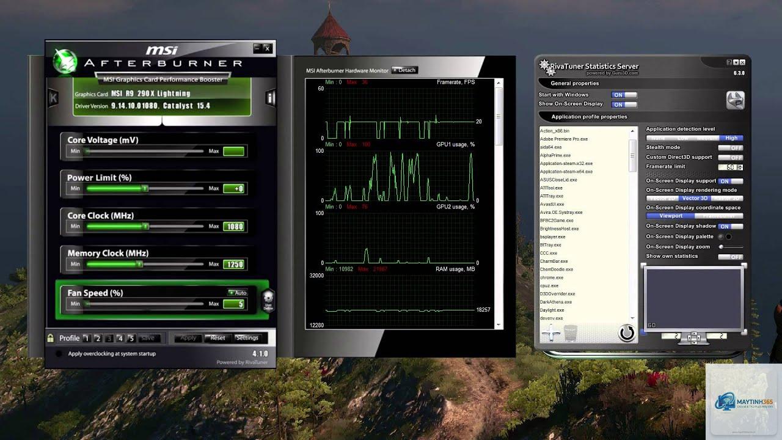Image resolution: width=782 pixels, height=440 pixels.
Task: Select profile slot 1
Action: point(86,338)
